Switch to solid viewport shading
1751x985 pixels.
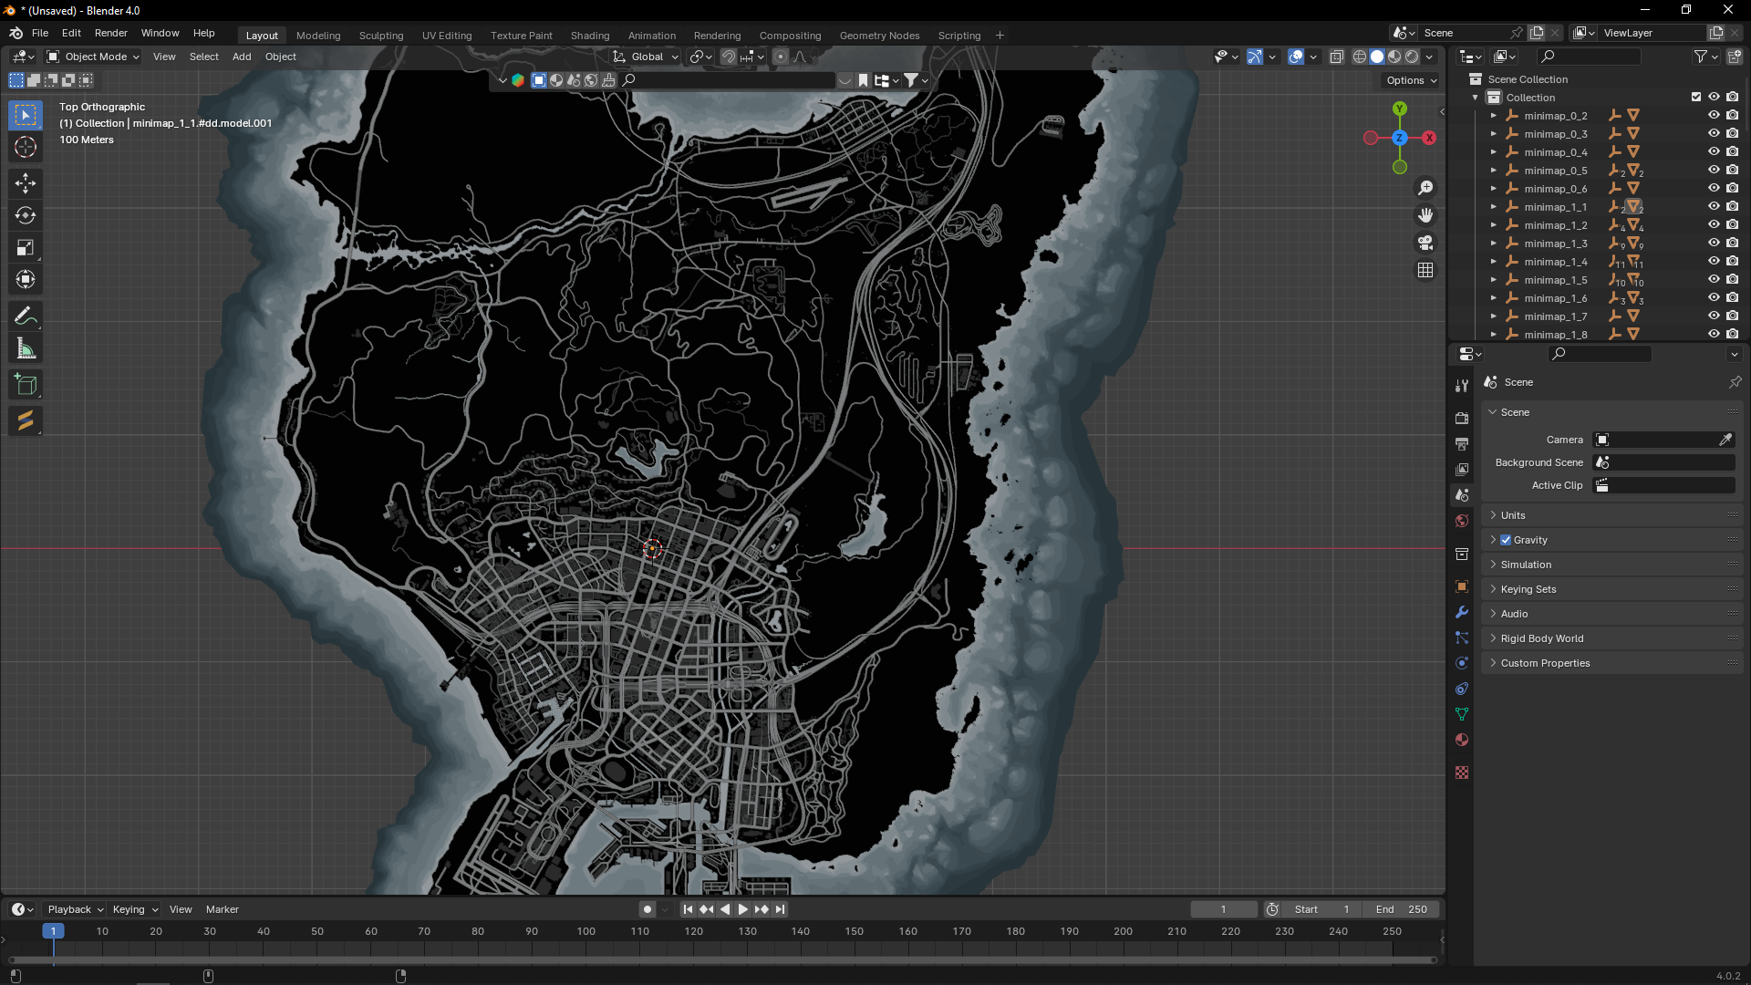click(1377, 57)
